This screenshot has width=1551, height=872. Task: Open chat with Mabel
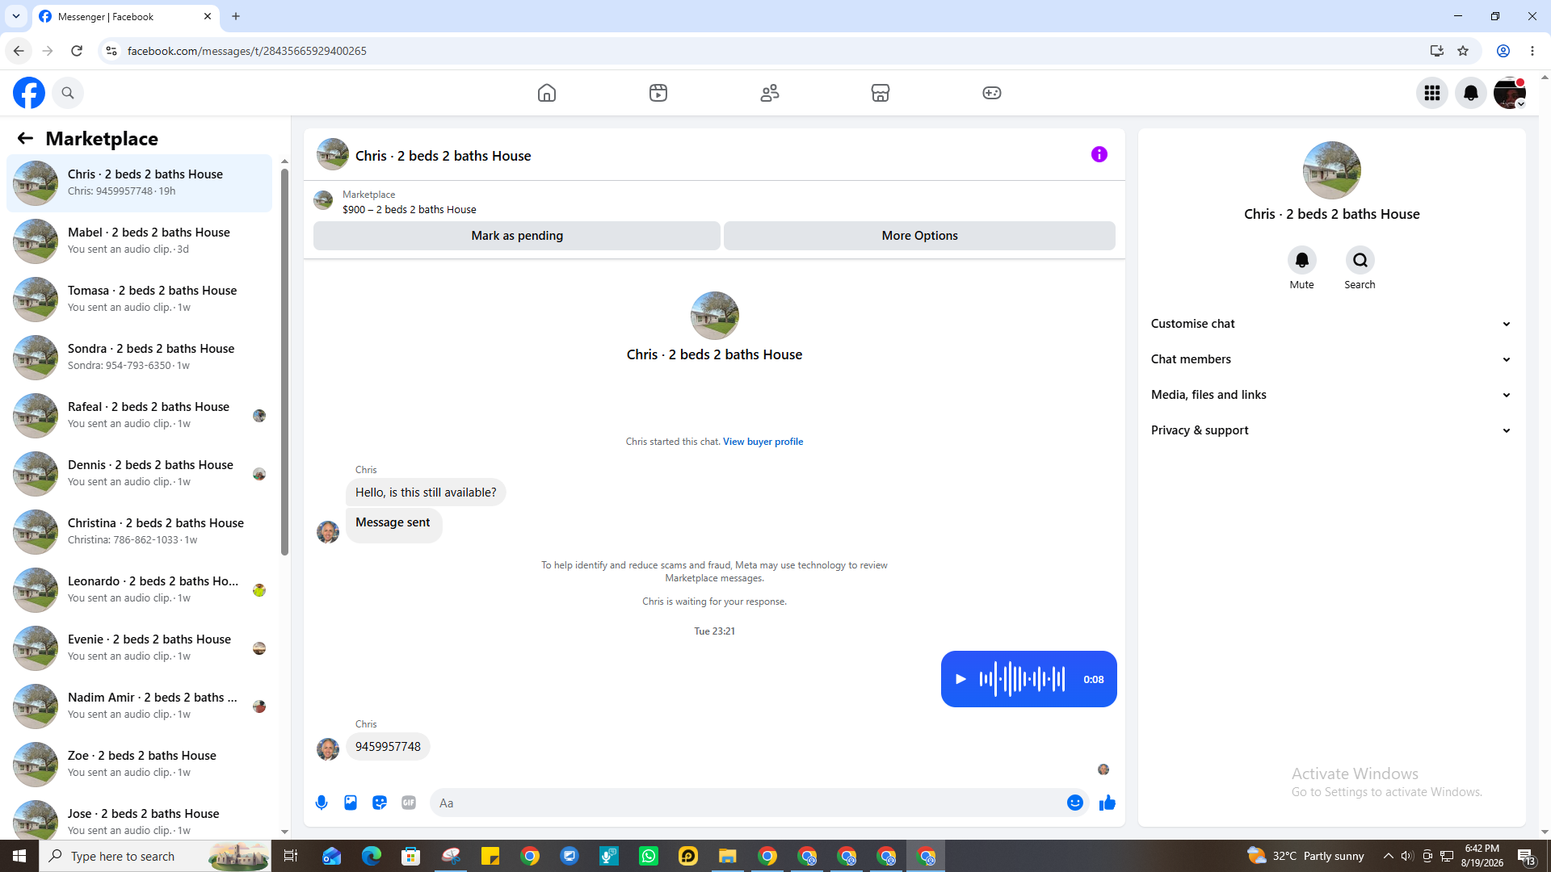pyautogui.click(x=139, y=241)
